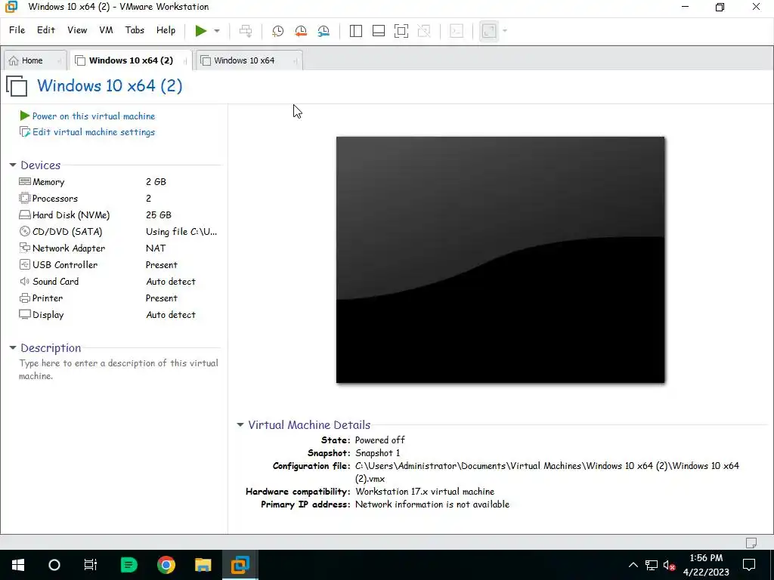Open the View menu

click(x=77, y=30)
